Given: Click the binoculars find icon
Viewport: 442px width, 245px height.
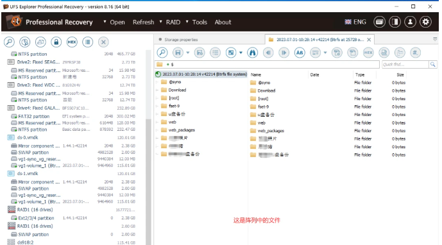Looking at the screenshot, I should (252, 53).
